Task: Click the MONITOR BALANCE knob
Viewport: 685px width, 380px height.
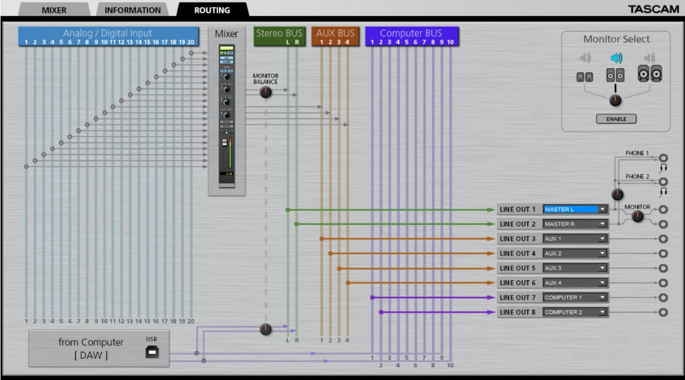Action: (x=266, y=92)
